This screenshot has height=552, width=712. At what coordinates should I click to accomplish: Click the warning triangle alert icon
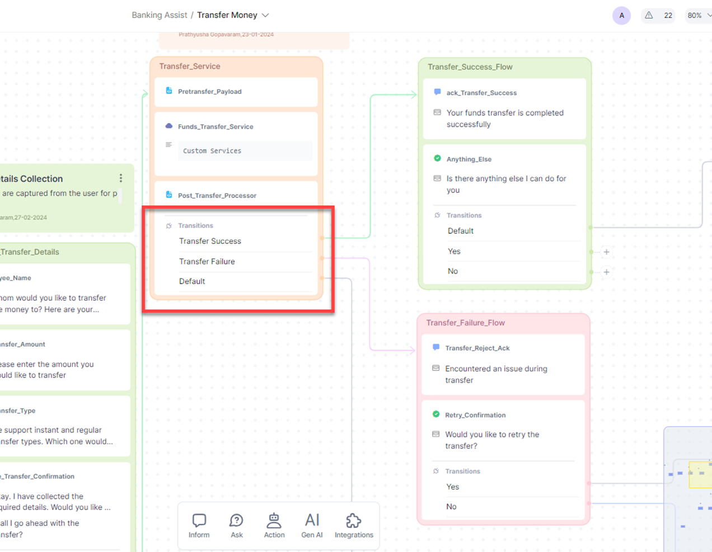point(649,16)
